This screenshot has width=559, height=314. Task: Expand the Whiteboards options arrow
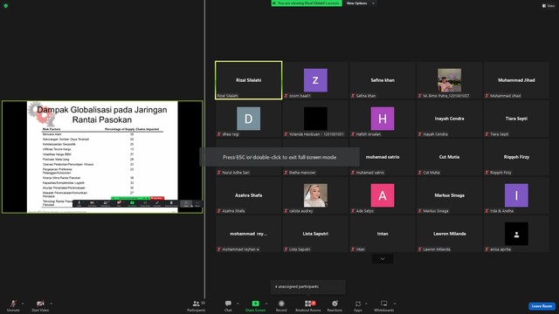pos(395,304)
